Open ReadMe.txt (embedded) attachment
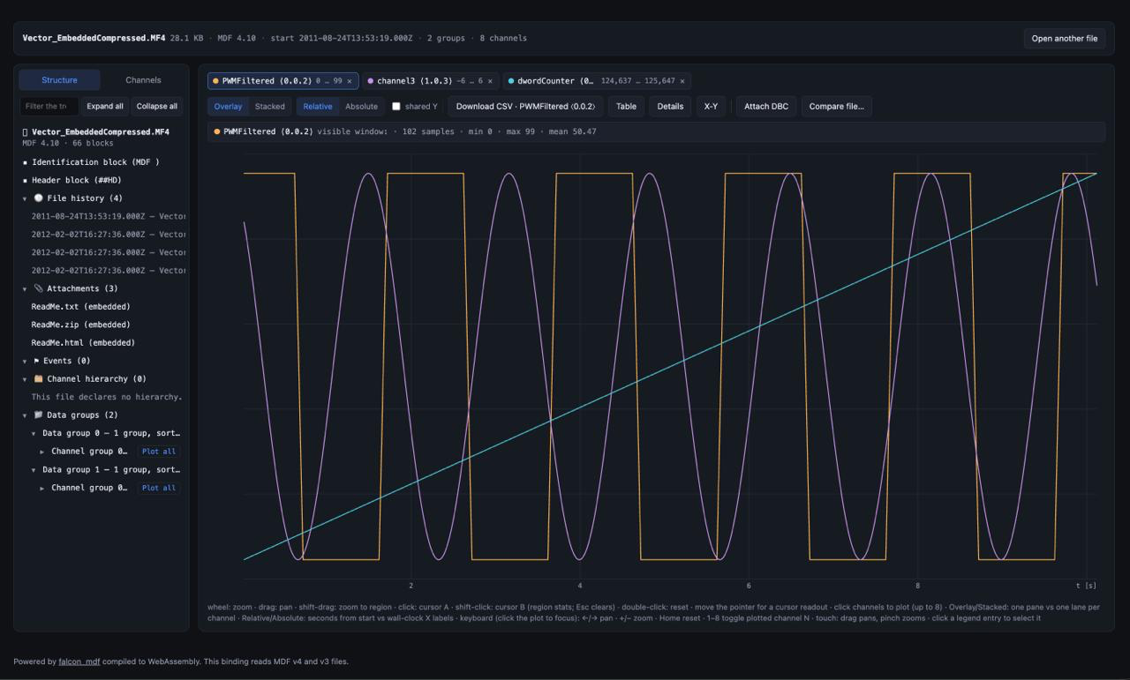1130x680 pixels. 80,307
